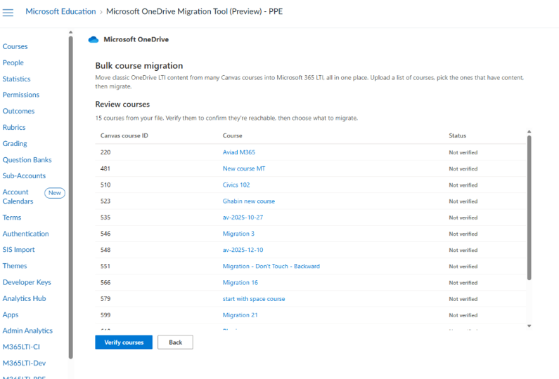
Task: Open Themes in the sidebar
Action: coord(15,266)
